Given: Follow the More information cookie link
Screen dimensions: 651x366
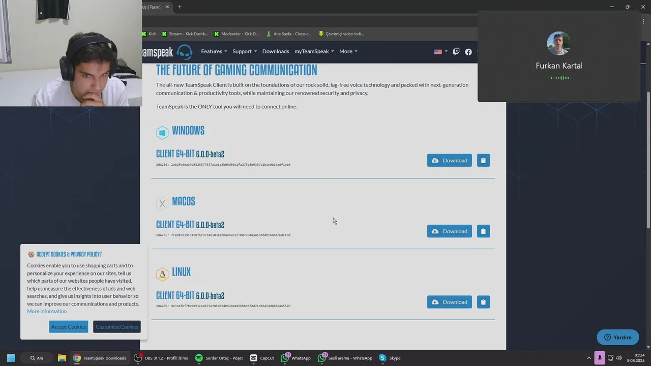Looking at the screenshot, I should tap(47, 311).
